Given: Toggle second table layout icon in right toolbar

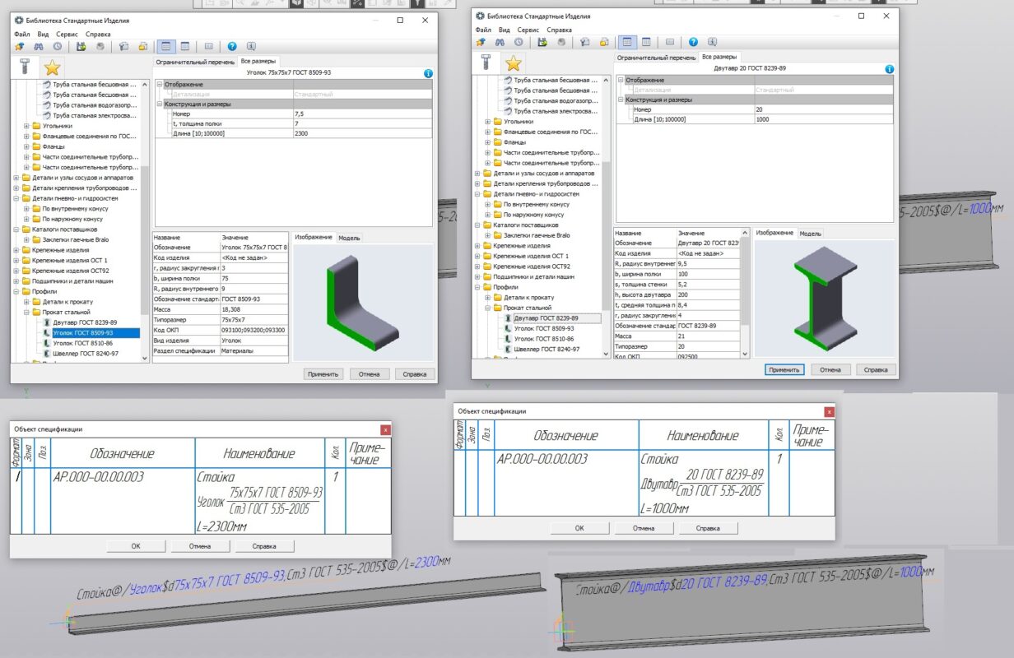Looking at the screenshot, I should [x=647, y=42].
